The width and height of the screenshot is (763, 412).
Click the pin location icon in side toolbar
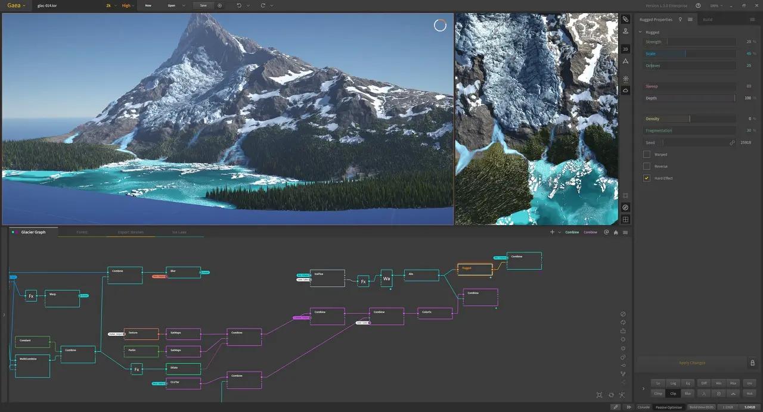(x=625, y=31)
